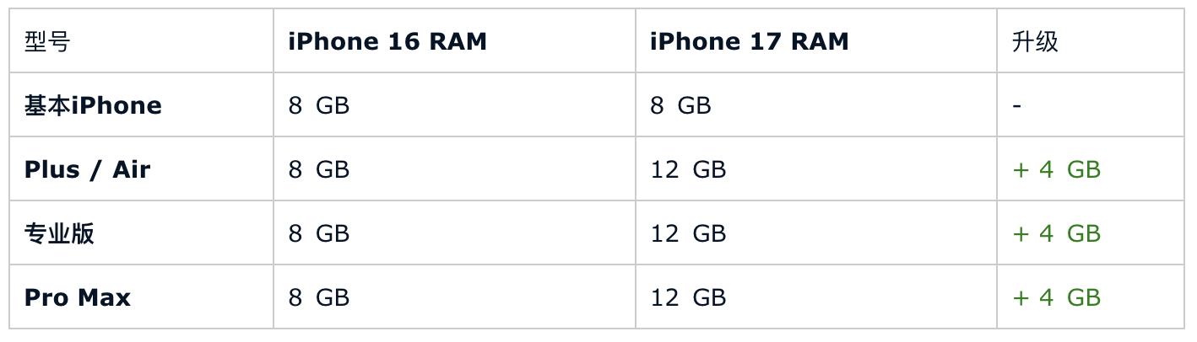This screenshot has height=342, width=1197.
Task: Select the iPhone 16 RAM column header
Action: [387, 41]
